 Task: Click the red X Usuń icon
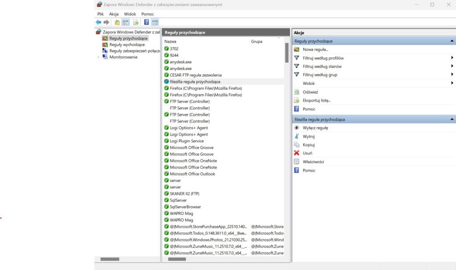pyautogui.click(x=297, y=153)
